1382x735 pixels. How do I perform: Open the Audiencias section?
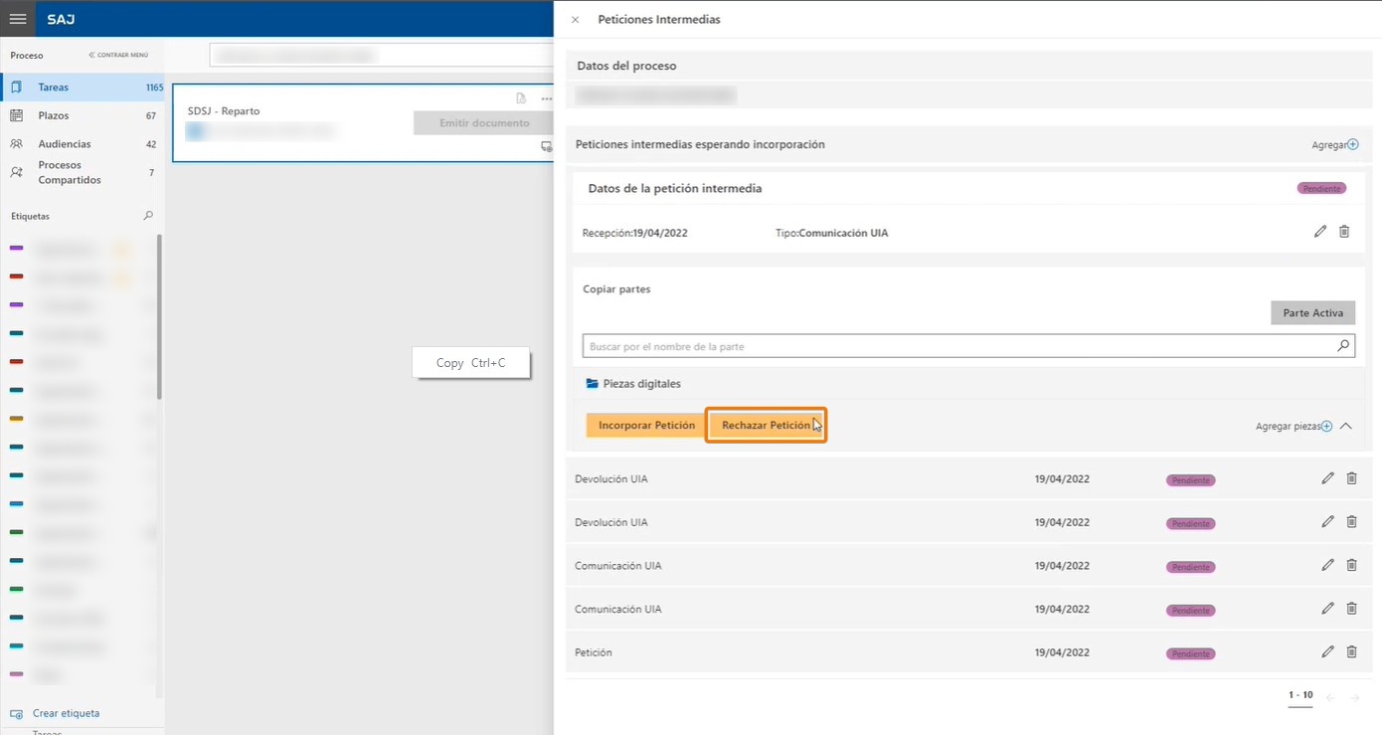82,144
